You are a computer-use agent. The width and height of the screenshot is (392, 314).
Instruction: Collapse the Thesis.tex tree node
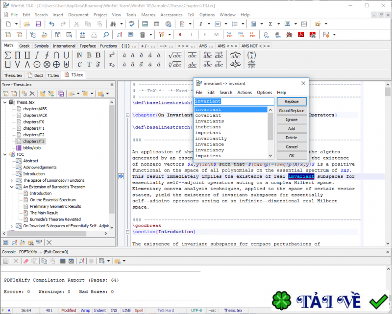(x=5, y=102)
